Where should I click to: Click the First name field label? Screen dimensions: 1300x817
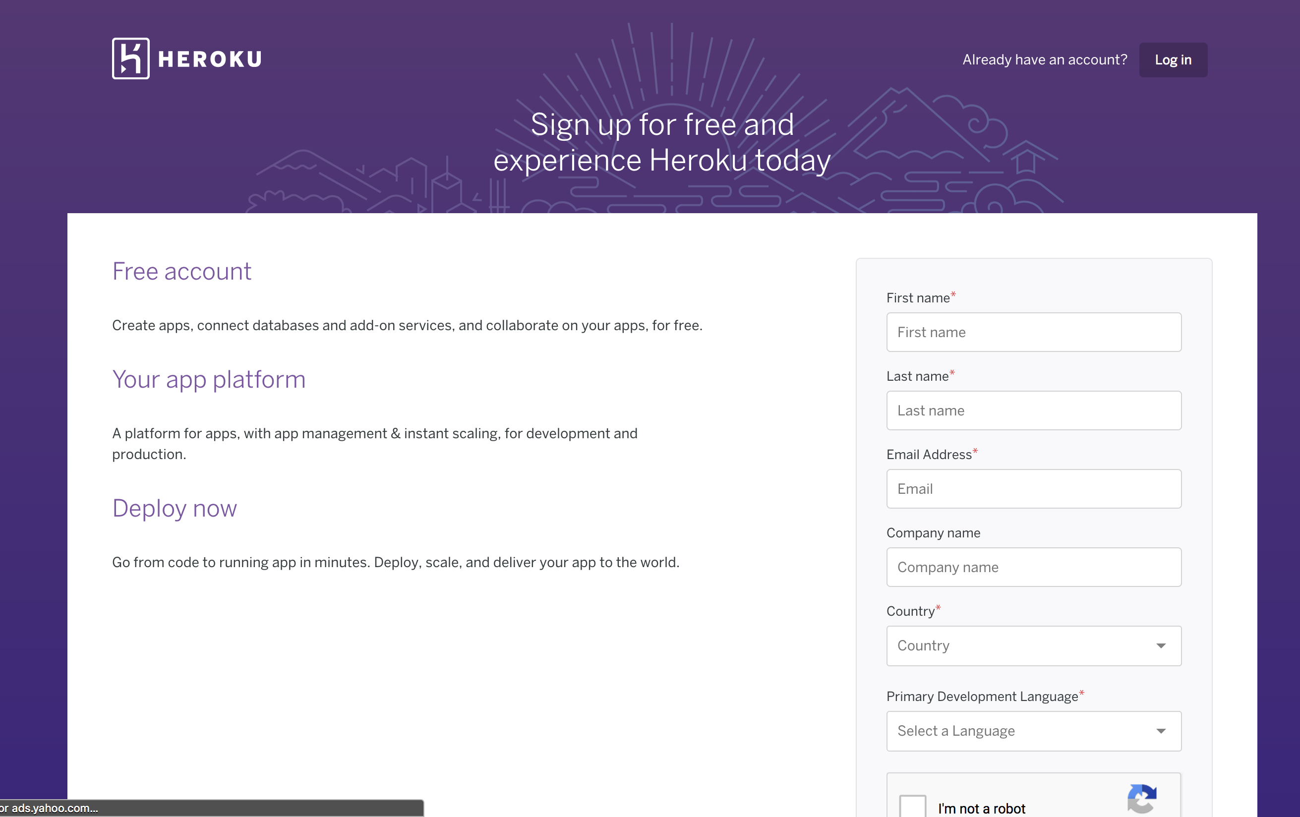(918, 298)
